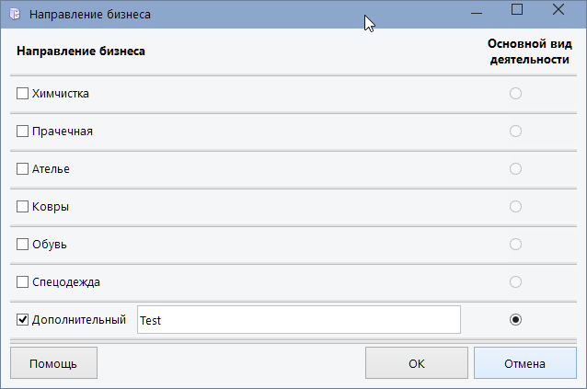Select the Ковры main activity radio button
The height and width of the screenshot is (389, 587).
(x=515, y=206)
